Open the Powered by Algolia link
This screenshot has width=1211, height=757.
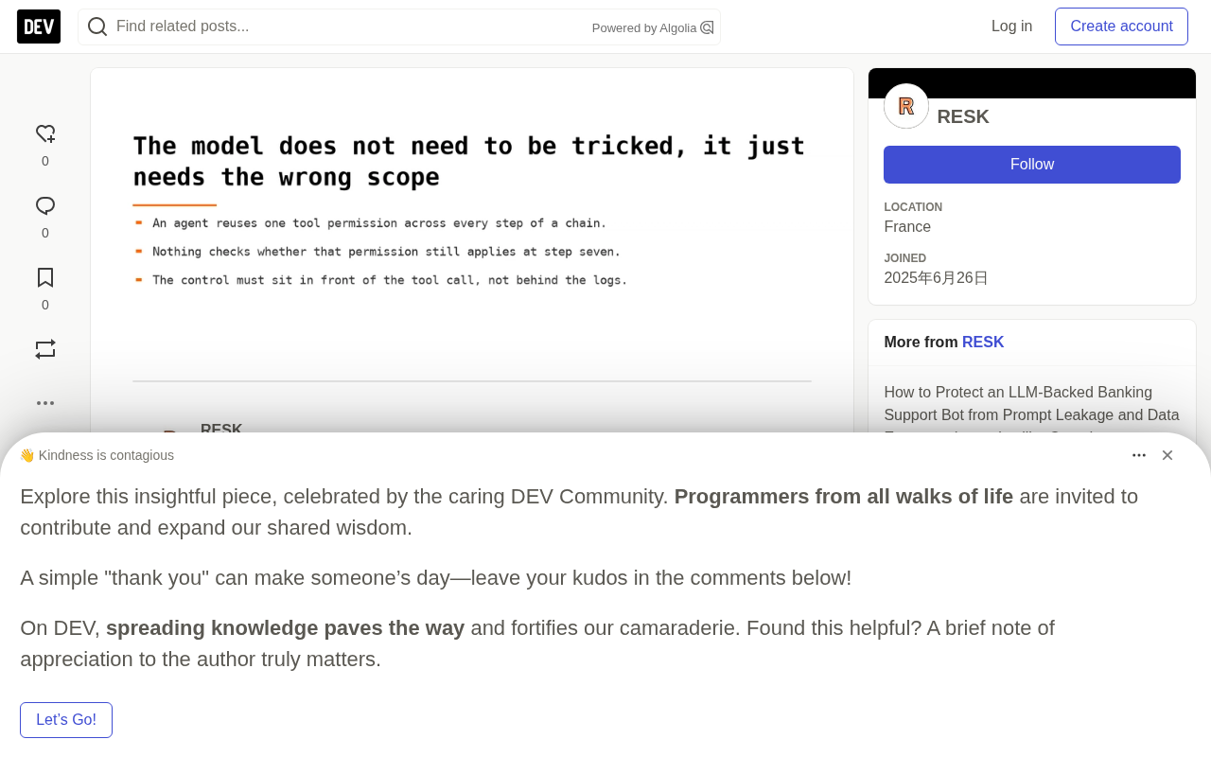653,27
